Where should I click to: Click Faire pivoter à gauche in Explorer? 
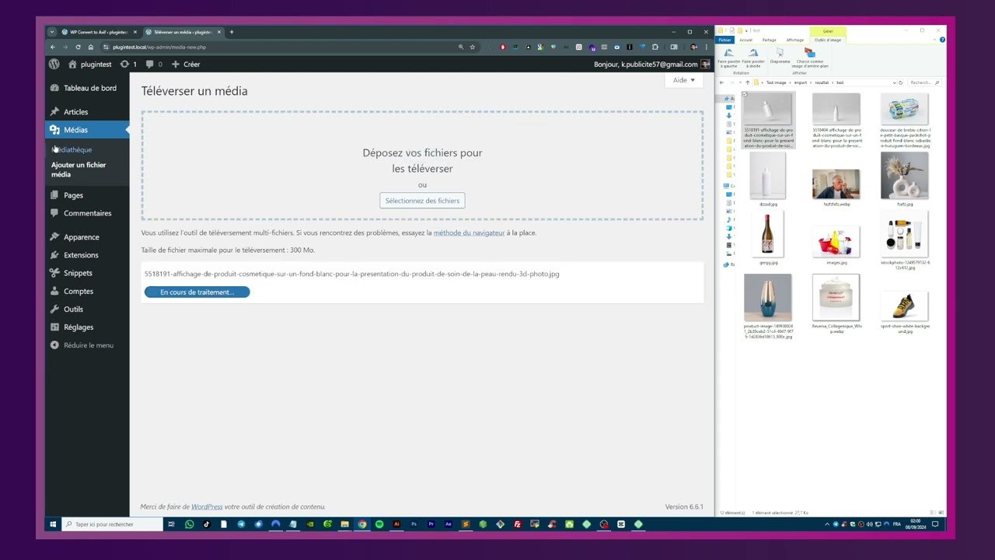[729, 58]
